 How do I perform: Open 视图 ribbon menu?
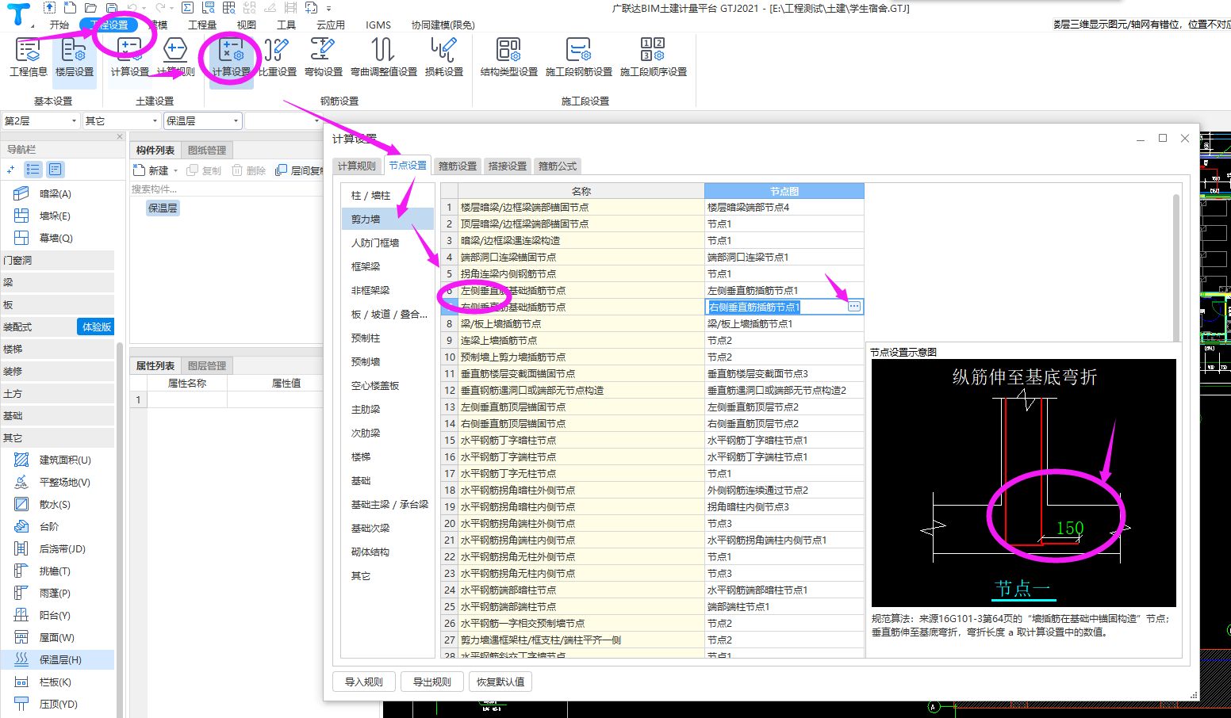click(x=247, y=25)
